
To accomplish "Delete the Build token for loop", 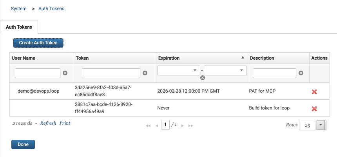I will click(314, 109).
